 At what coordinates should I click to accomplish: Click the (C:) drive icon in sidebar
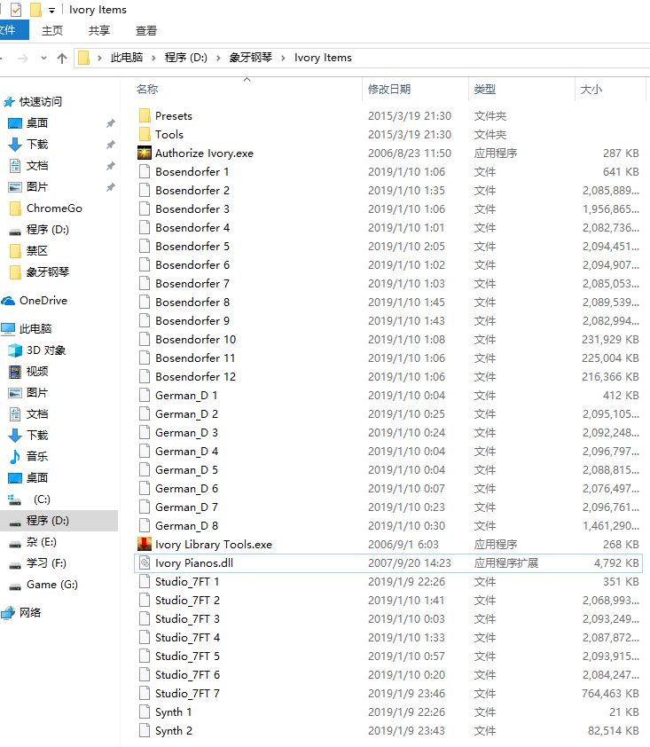pos(15,499)
